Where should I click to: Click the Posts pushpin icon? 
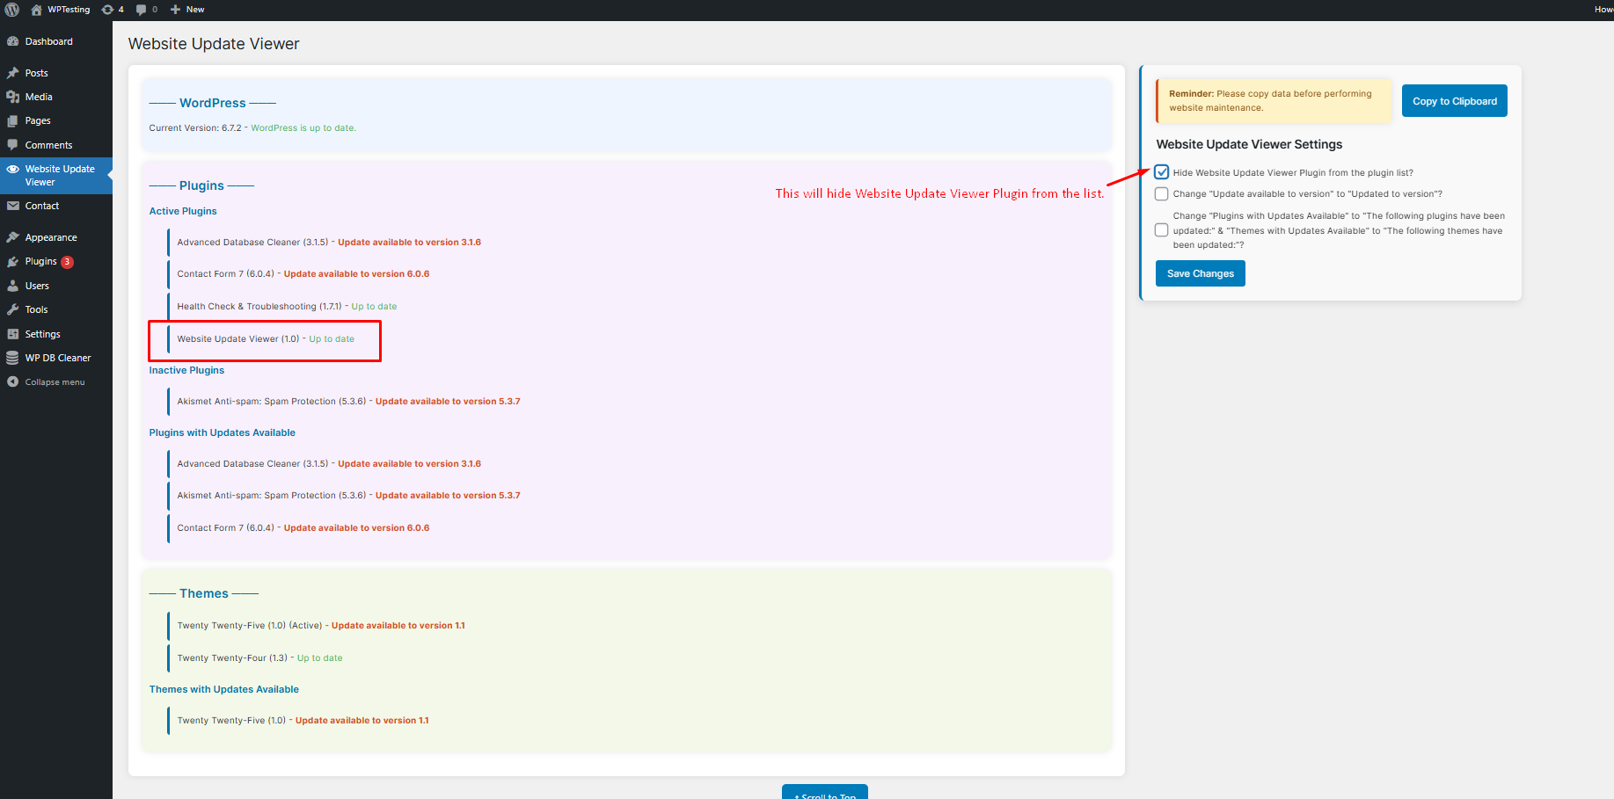click(13, 73)
